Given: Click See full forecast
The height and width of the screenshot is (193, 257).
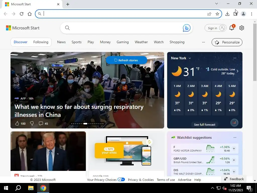Looking at the screenshot, I should coord(205,125).
